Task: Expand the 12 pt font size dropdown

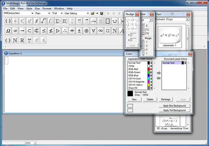Action: pos(61,13)
